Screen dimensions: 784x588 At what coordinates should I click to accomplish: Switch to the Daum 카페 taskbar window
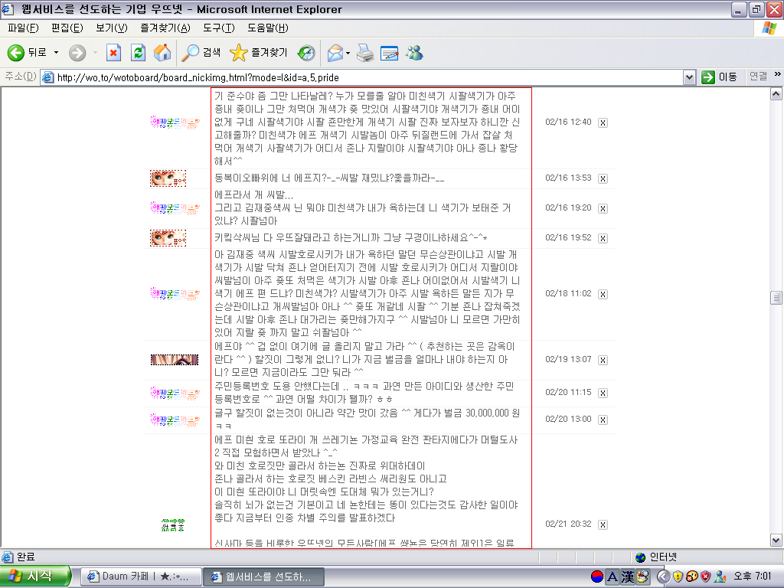pos(140,577)
